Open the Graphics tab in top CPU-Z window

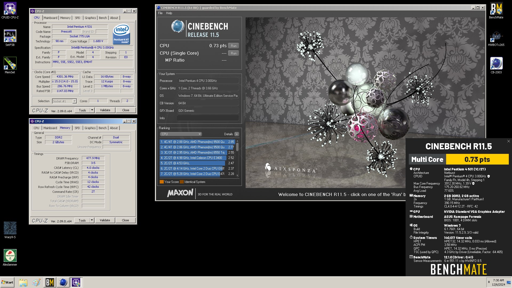(x=90, y=18)
